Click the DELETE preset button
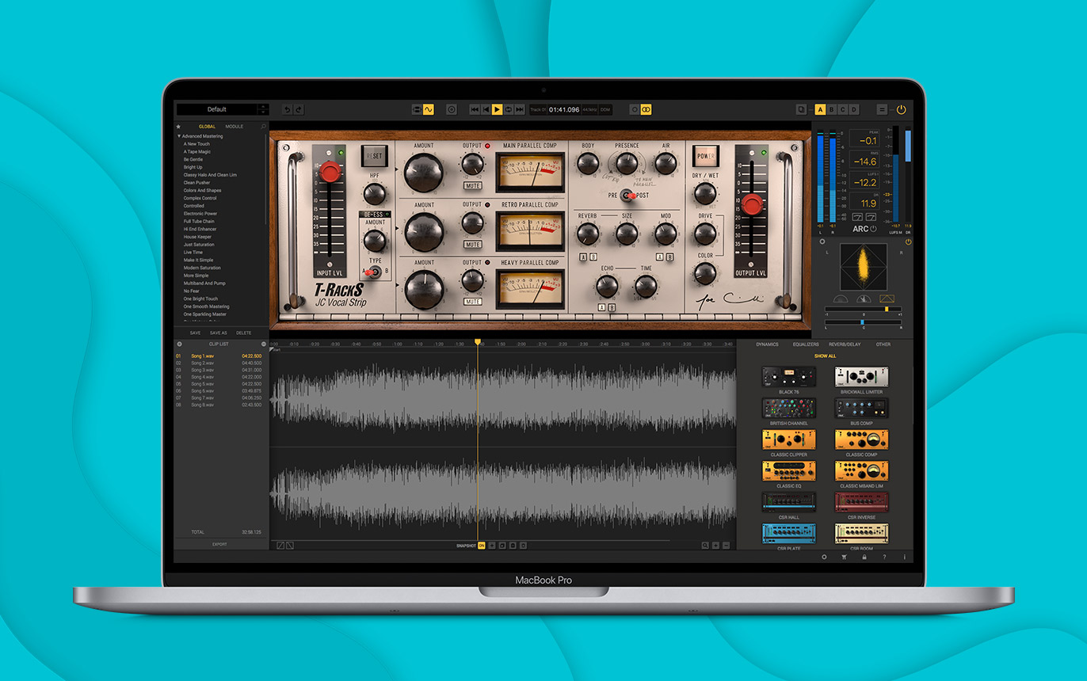1087x681 pixels. pos(244,333)
